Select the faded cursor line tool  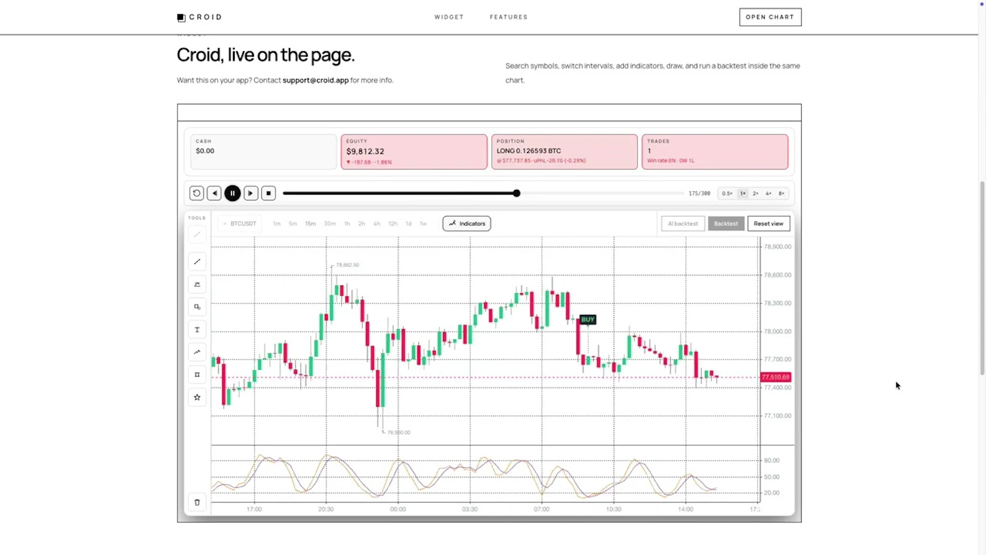[x=197, y=234]
